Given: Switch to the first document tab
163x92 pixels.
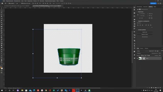Looking at the screenshot, I should pyautogui.click(x=17, y=6).
